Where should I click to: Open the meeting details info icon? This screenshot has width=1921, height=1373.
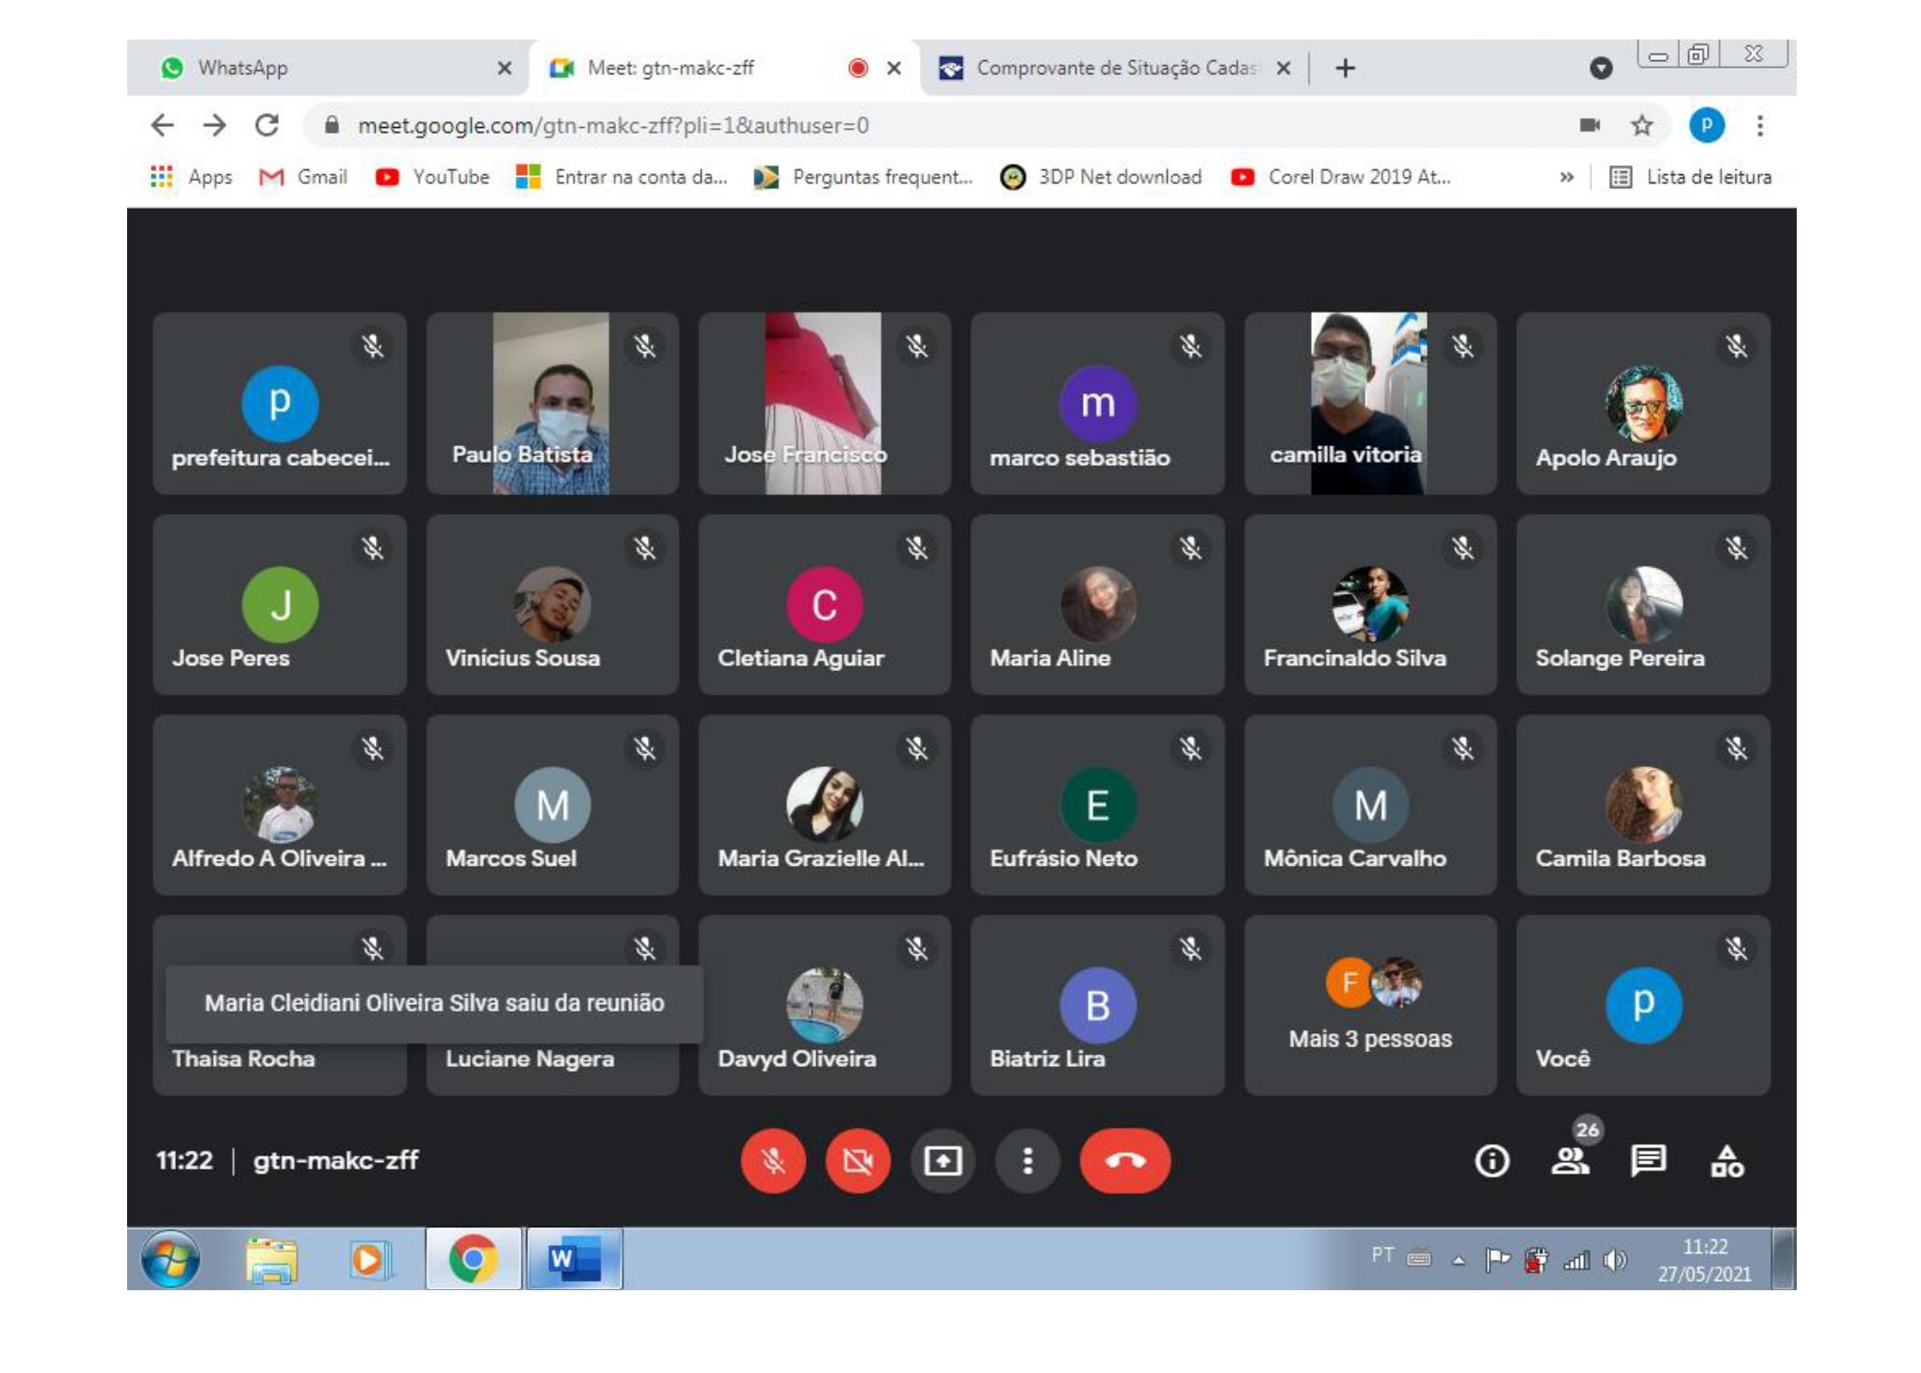tap(1491, 1160)
